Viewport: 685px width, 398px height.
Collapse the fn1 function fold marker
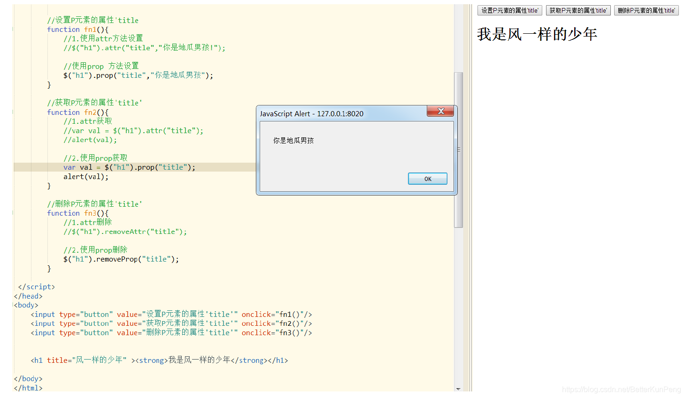tap(13, 30)
